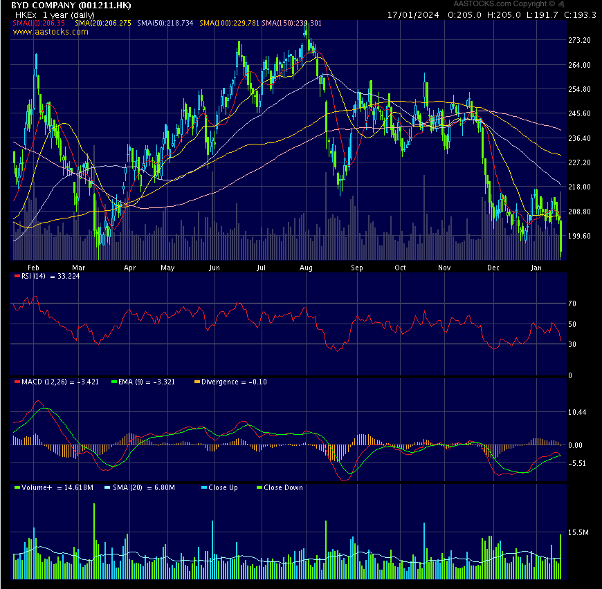Click the 218.00 price axis label
Screen dimensions: 602x589
(x=579, y=187)
